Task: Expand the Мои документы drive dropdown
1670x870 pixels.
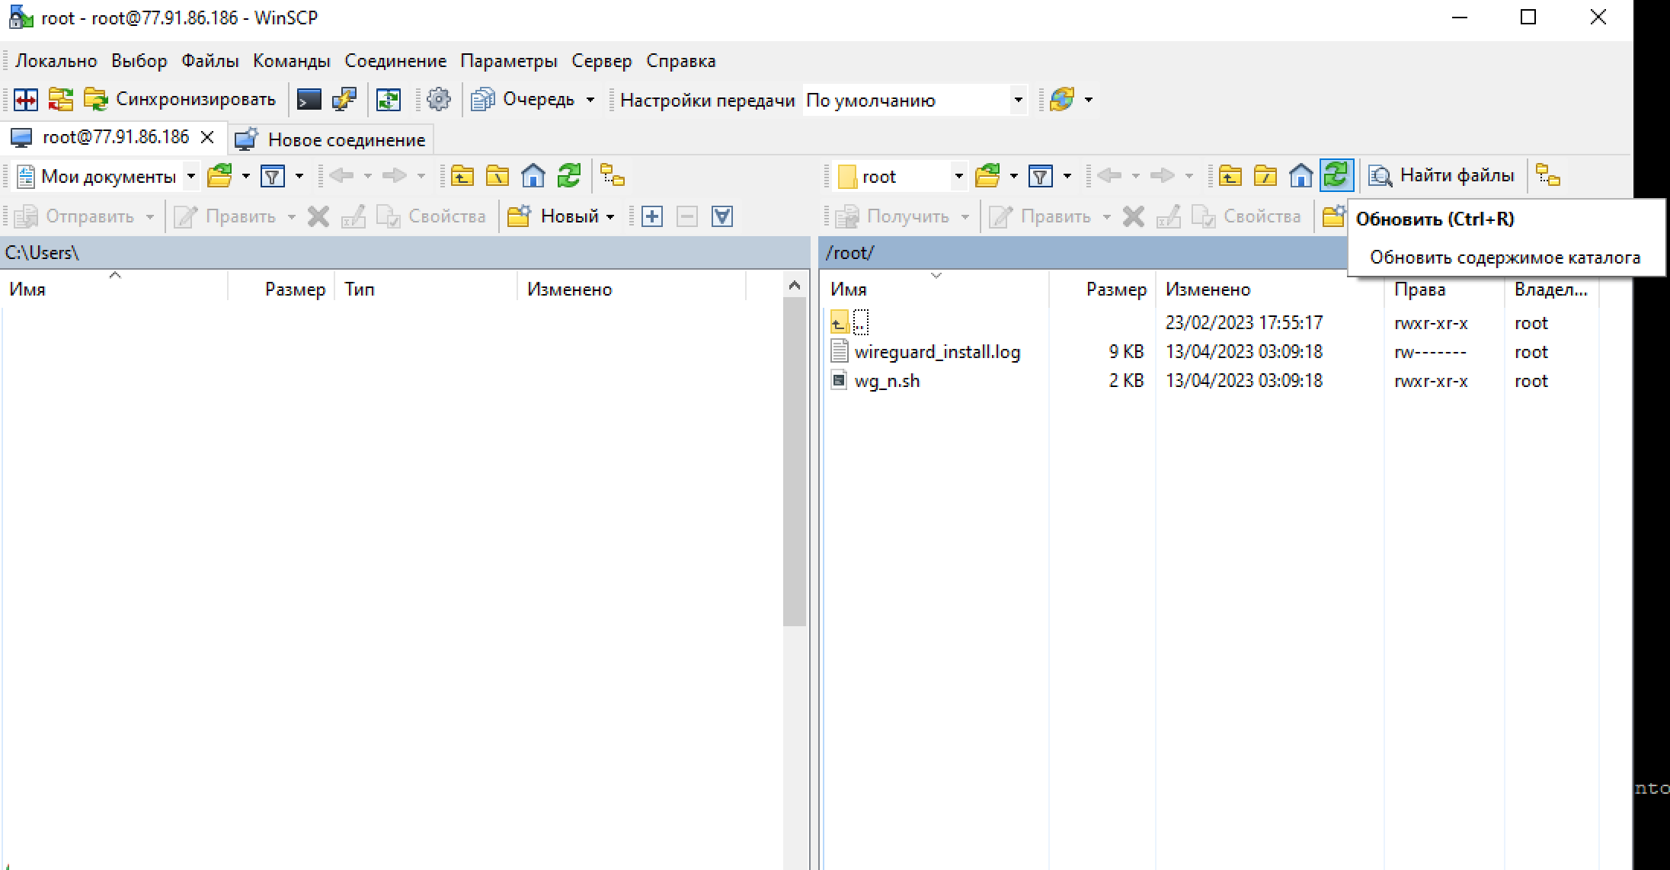Action: point(191,177)
